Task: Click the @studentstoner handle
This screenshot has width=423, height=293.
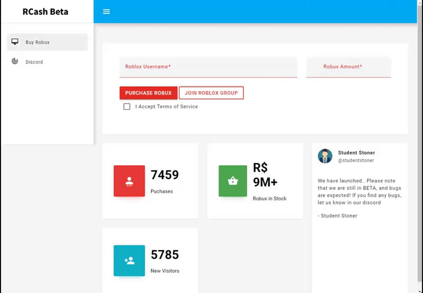Action: [356, 161]
